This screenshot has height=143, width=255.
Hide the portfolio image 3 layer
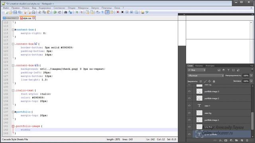click(189, 91)
